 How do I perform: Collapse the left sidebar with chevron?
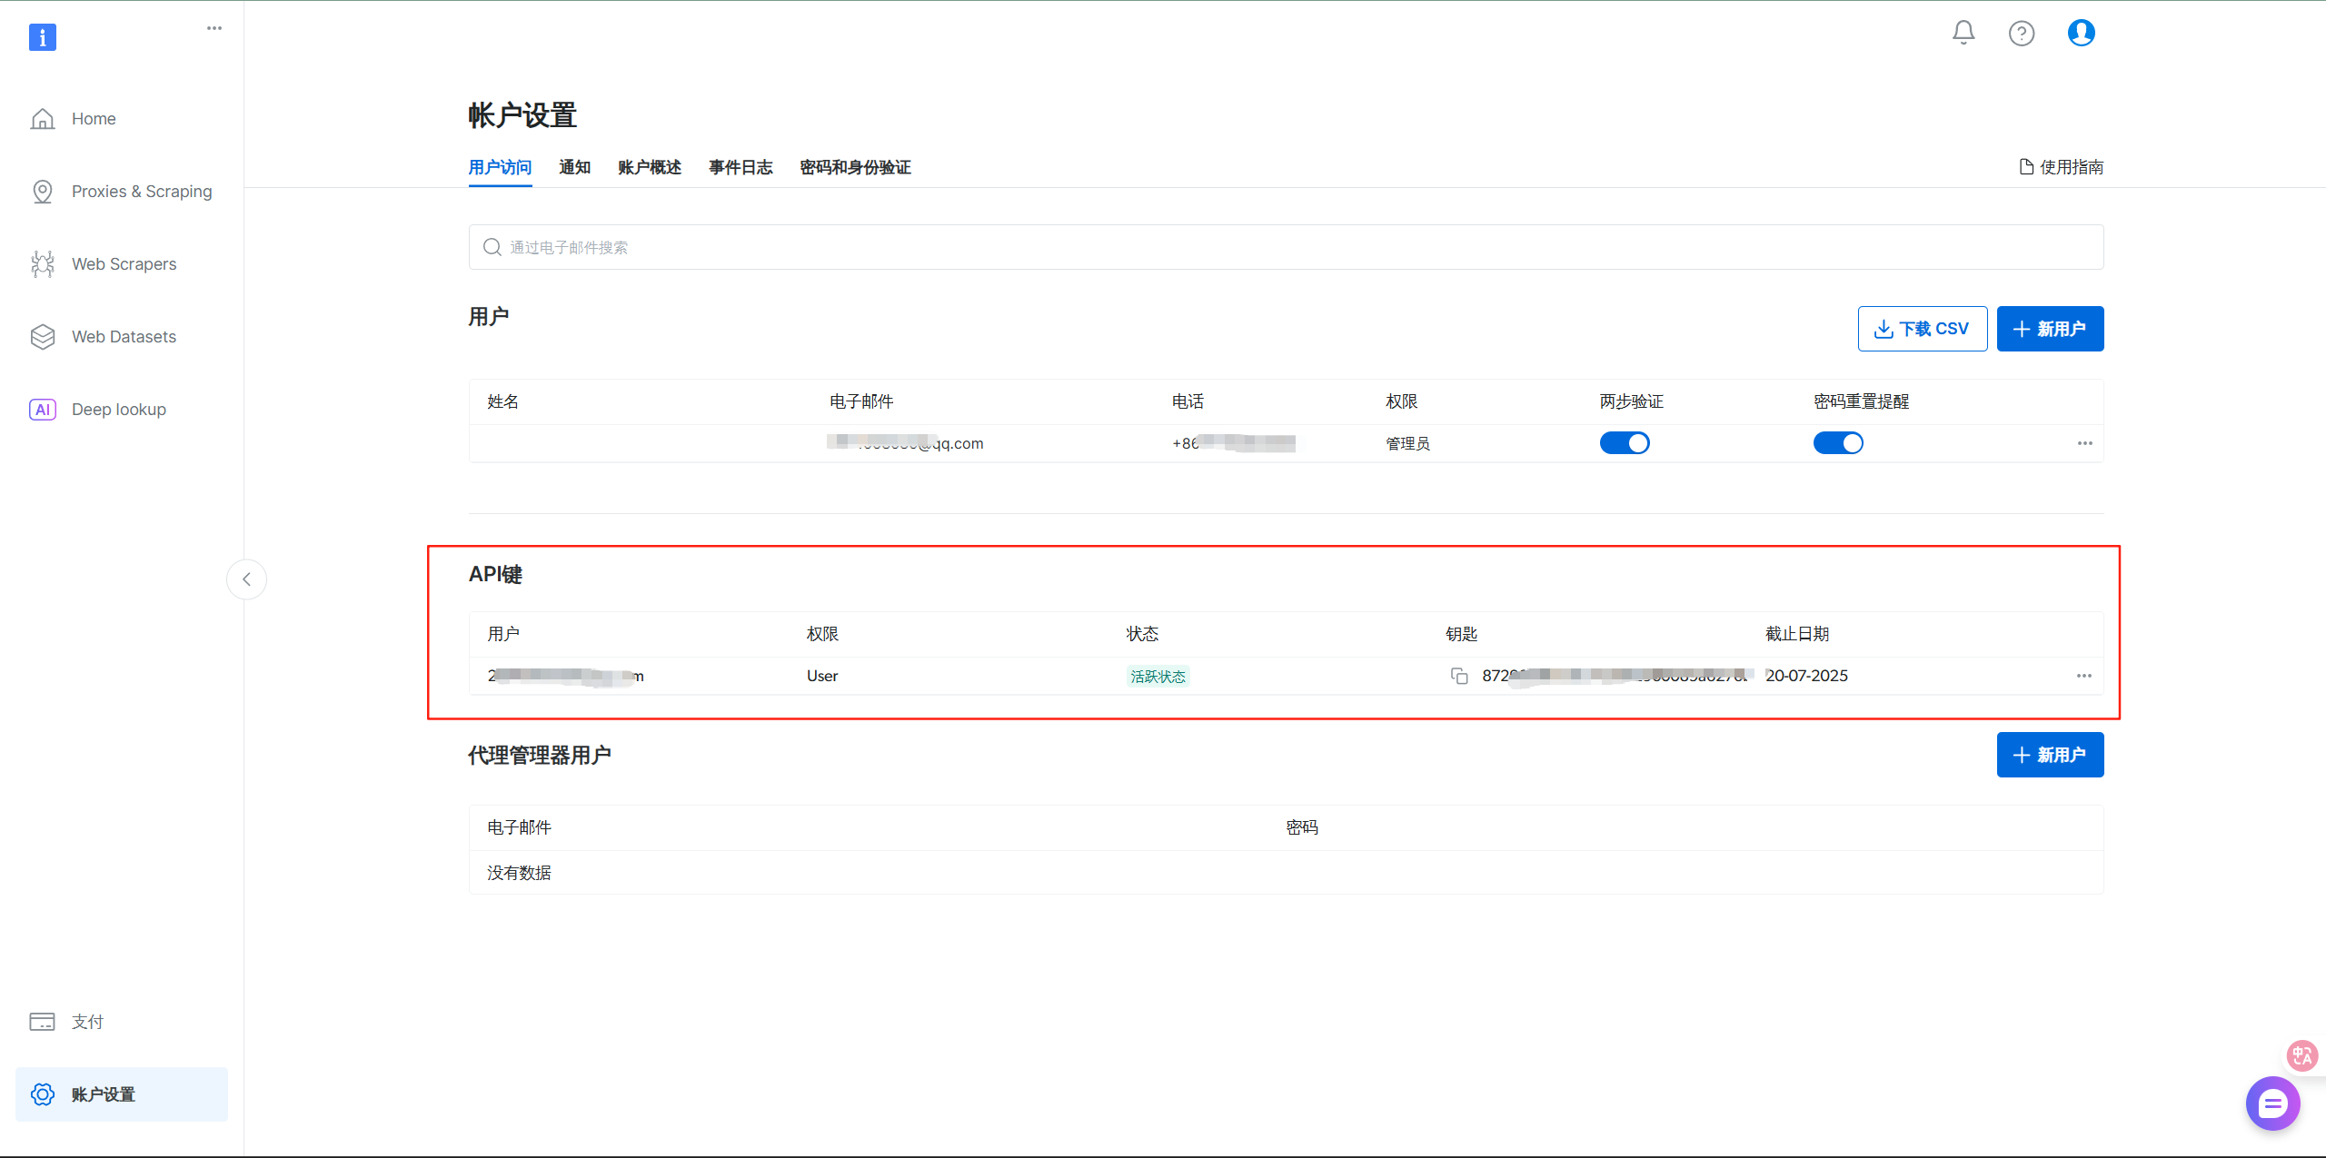[246, 579]
